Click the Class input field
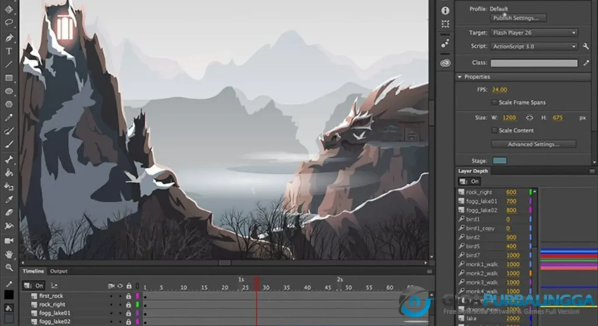This screenshot has height=326, width=598. pos(534,63)
